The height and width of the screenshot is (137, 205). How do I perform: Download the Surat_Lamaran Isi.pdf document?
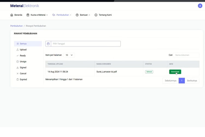click(175, 72)
